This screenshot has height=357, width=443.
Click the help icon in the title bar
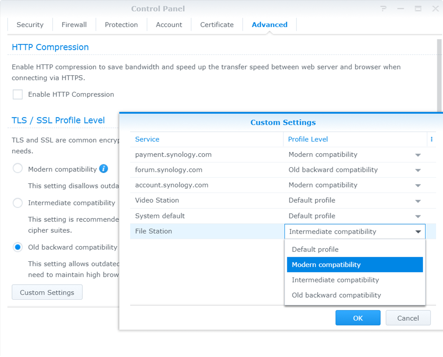[383, 9]
